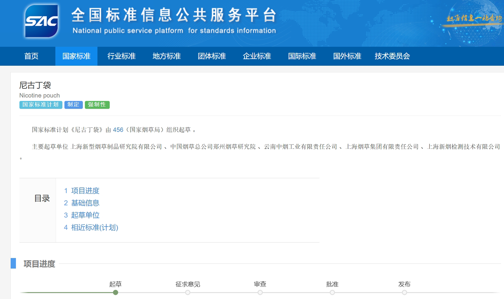
Task: Jump to 1 项目进度 section
Action: [x=81, y=191]
